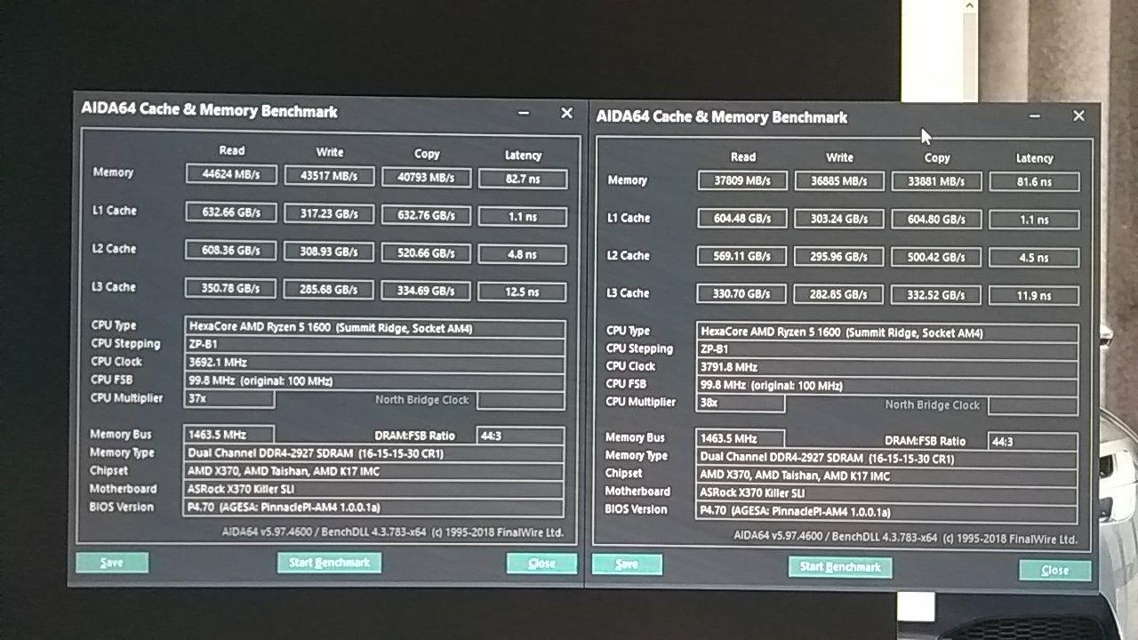Viewport: 1138px width, 640px height.
Task: Click the Close button in right window
Action: pyautogui.click(x=1055, y=570)
